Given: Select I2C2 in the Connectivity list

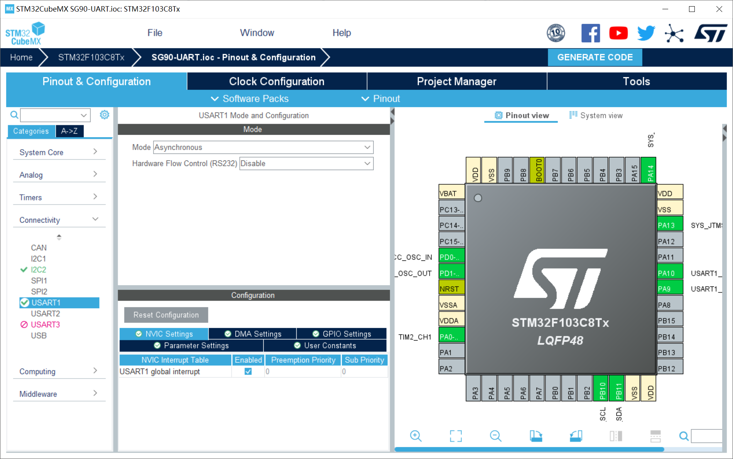Looking at the screenshot, I should [x=38, y=269].
